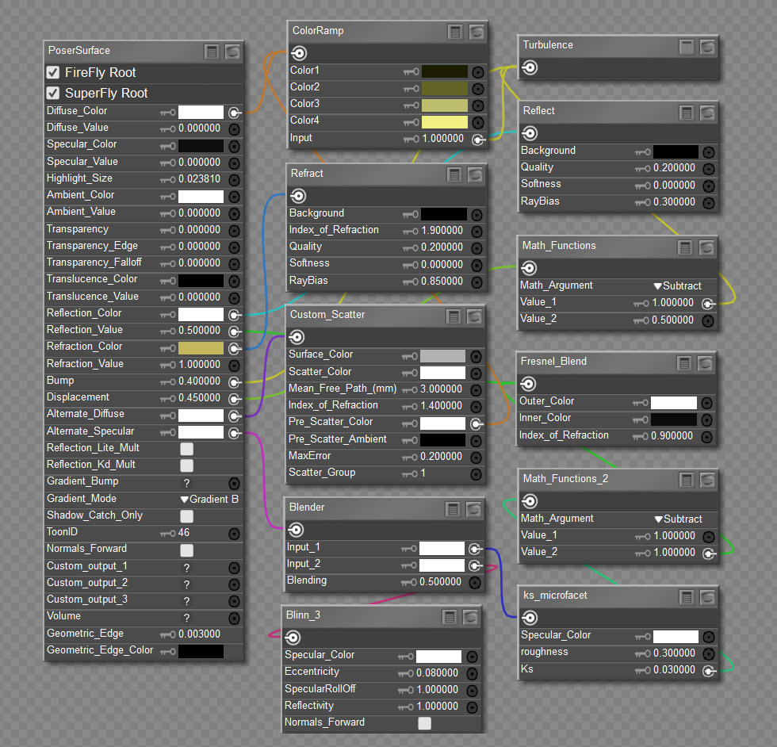Enable Reflection_Kd_Mult checkbox
Viewport: 777px width, 747px height.
[x=187, y=465]
